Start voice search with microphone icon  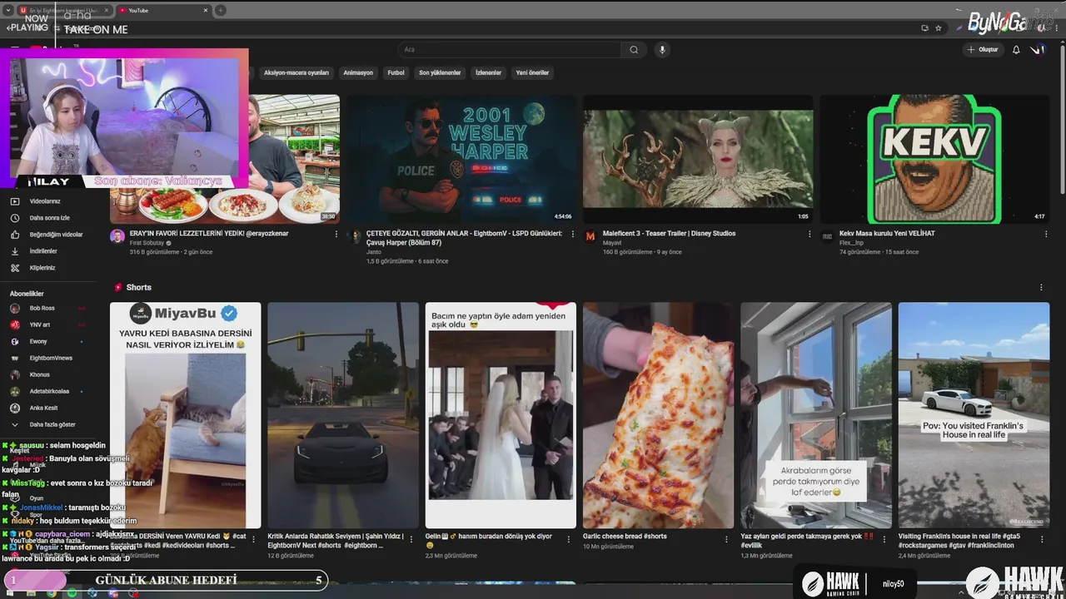662,50
